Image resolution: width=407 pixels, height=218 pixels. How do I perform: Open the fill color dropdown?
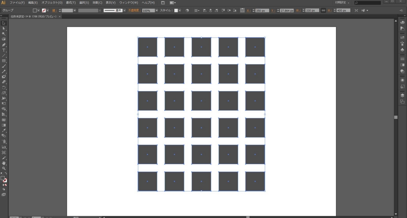pyautogui.click(x=39, y=11)
